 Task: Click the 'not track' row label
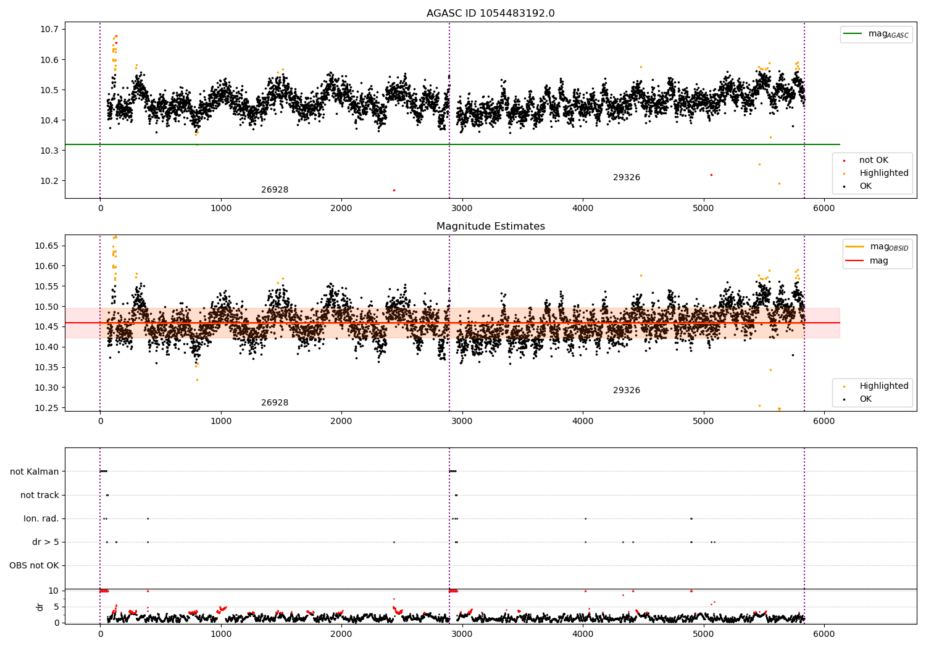click(x=40, y=495)
